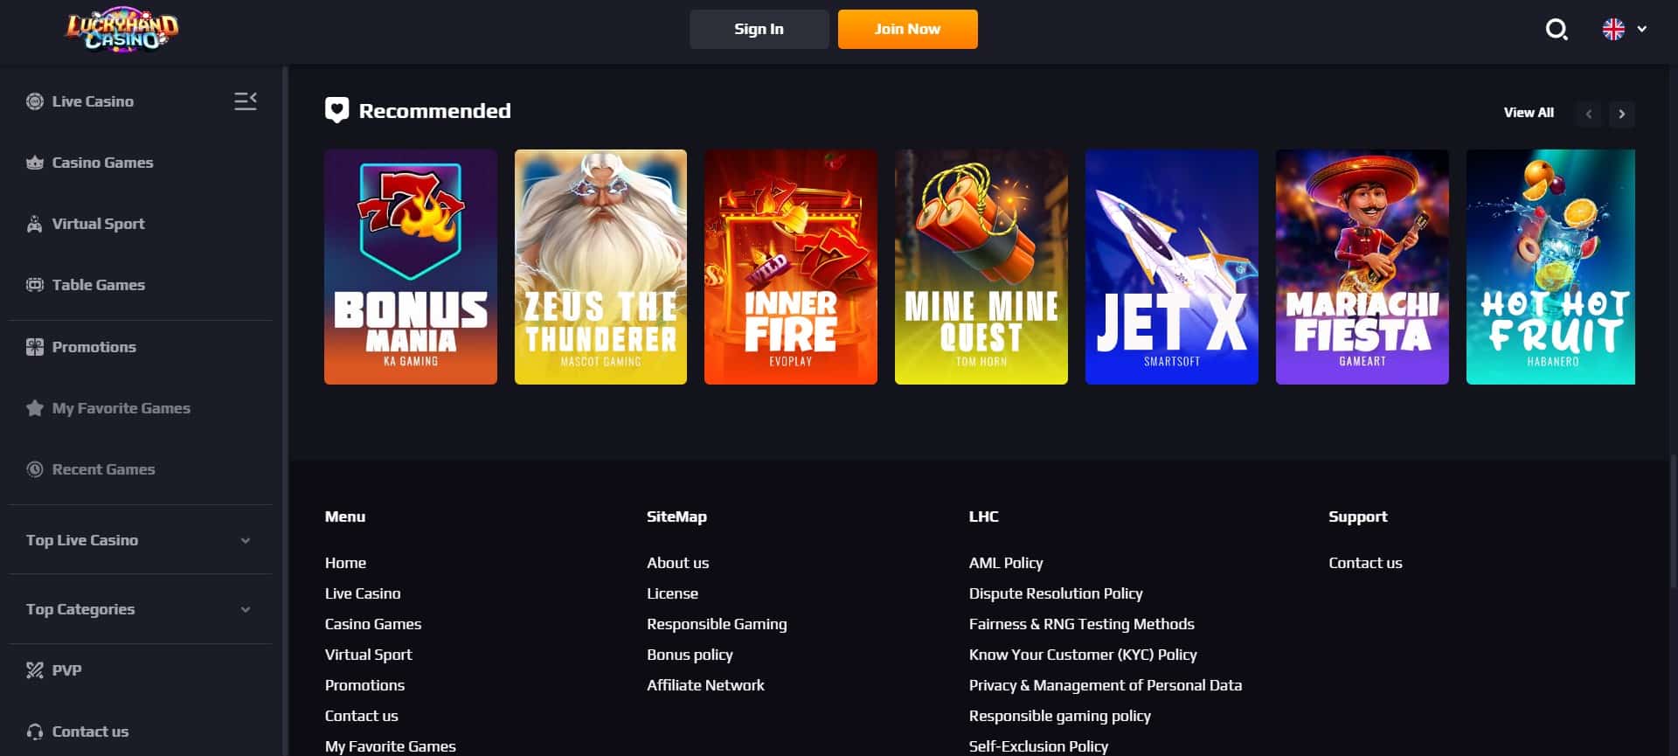Image resolution: width=1678 pixels, height=756 pixels.
Task: Expand the language dropdown chevron
Action: click(x=1642, y=29)
